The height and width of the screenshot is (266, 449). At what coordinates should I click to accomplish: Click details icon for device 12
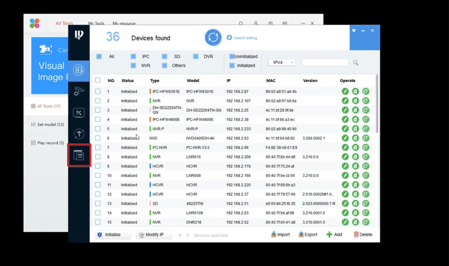(355, 194)
